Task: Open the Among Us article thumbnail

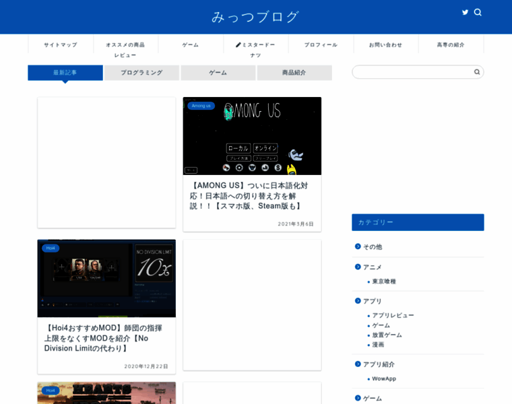Action: coord(252,136)
